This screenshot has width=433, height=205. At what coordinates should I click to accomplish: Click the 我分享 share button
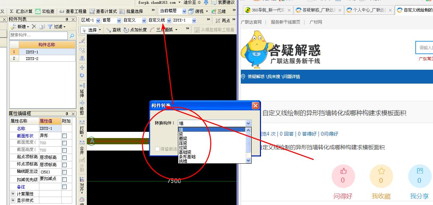click(x=419, y=176)
